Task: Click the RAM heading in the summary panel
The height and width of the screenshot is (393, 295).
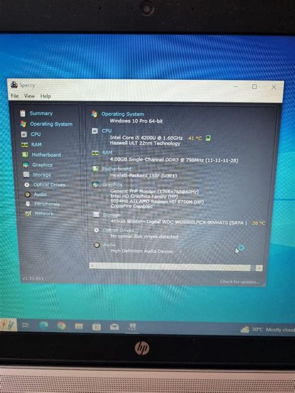Action: 107,152
